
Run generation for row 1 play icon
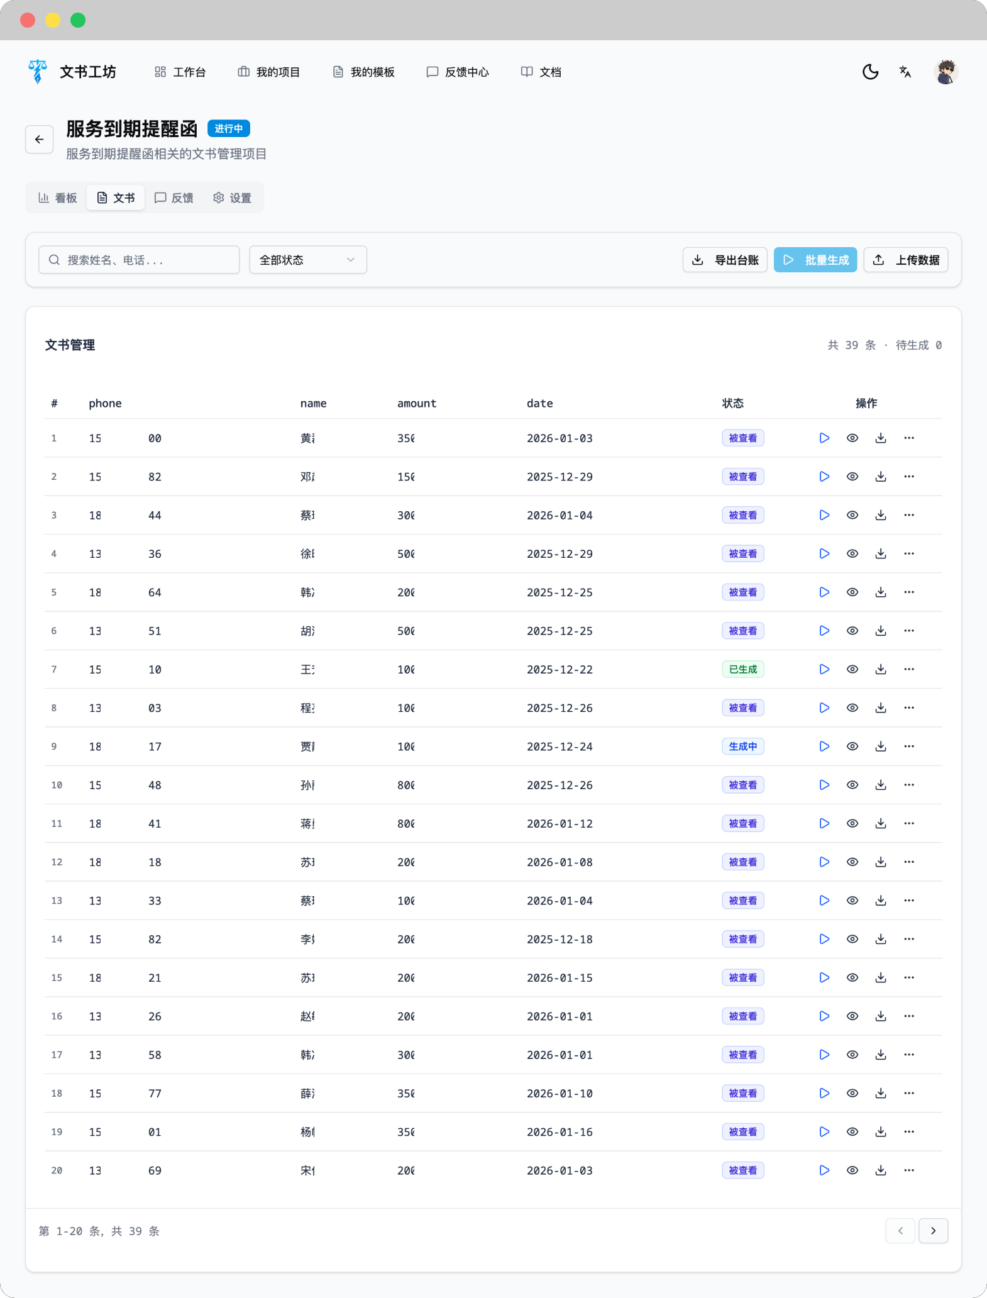coord(824,438)
